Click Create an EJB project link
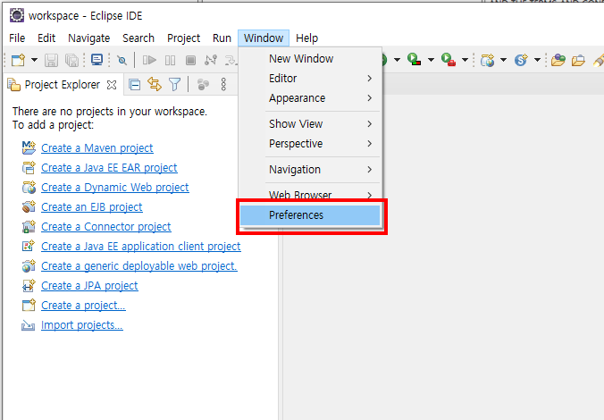 92,207
